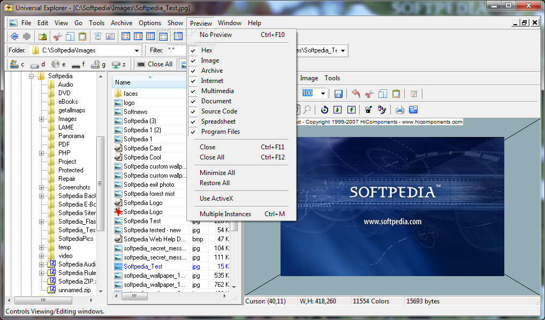The width and height of the screenshot is (545, 320).
Task: Click the grey forward arrow icon
Action: click(x=26, y=36)
